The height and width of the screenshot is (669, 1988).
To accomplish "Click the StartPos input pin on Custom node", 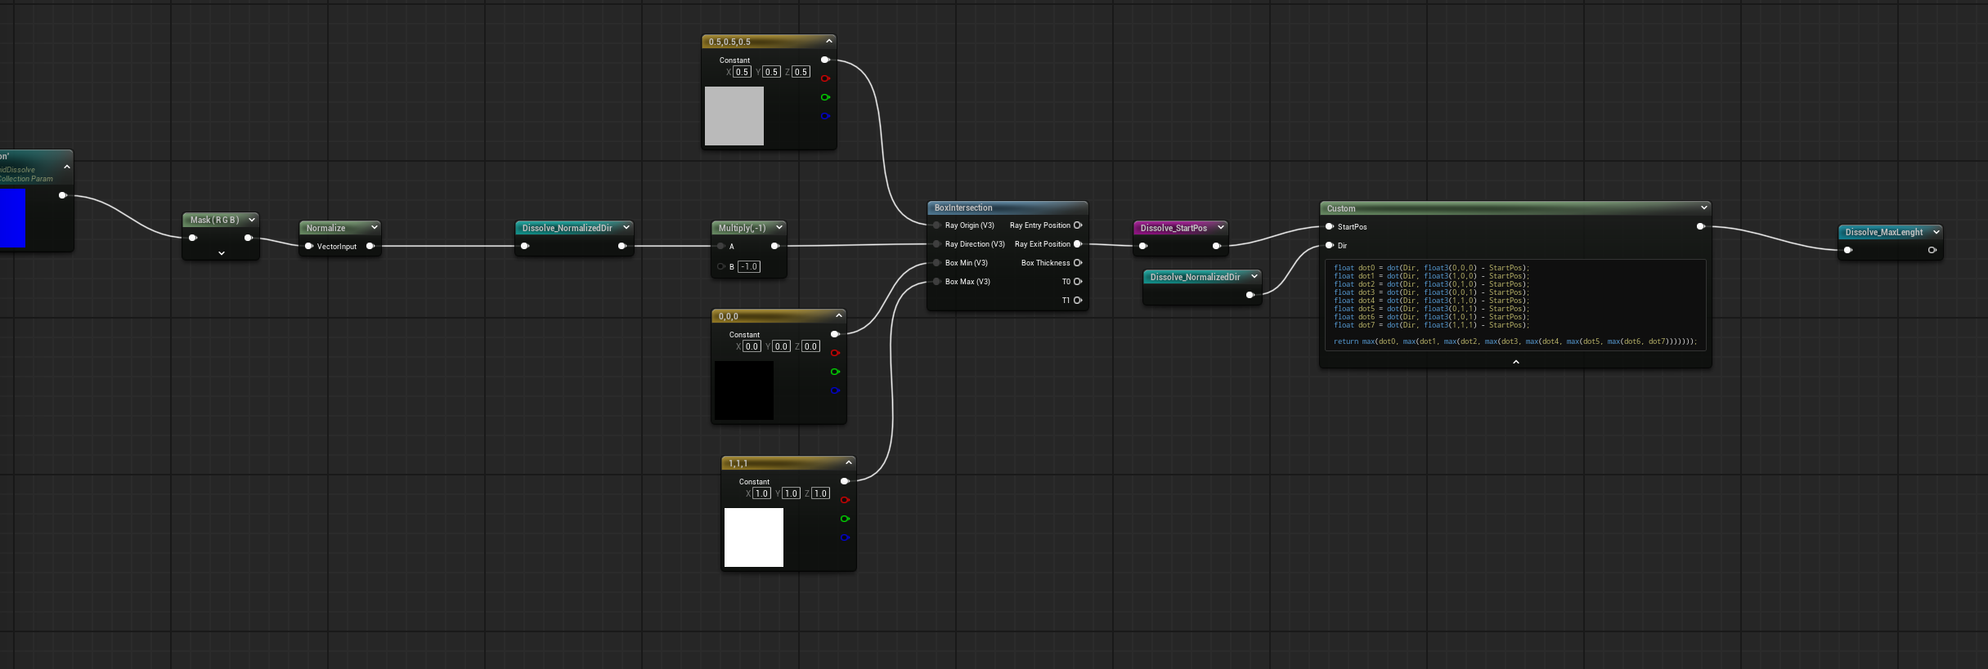I will click(1330, 227).
